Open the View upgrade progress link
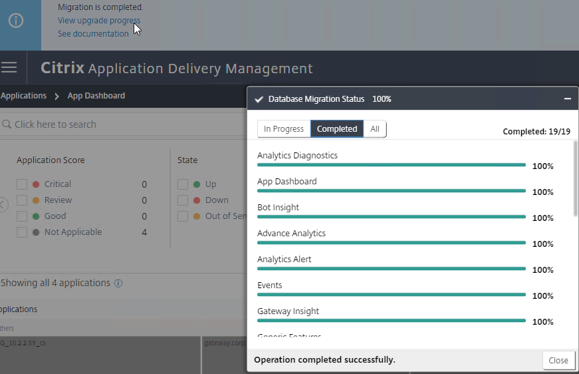 (99, 21)
